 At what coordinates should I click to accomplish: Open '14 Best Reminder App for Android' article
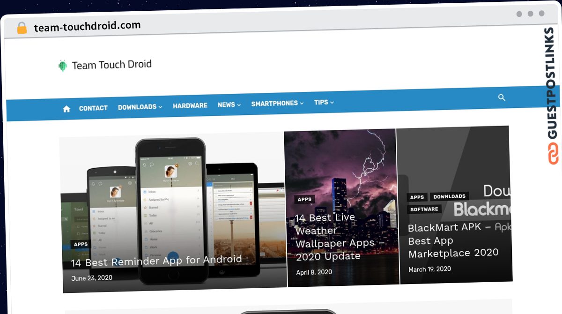point(156,260)
